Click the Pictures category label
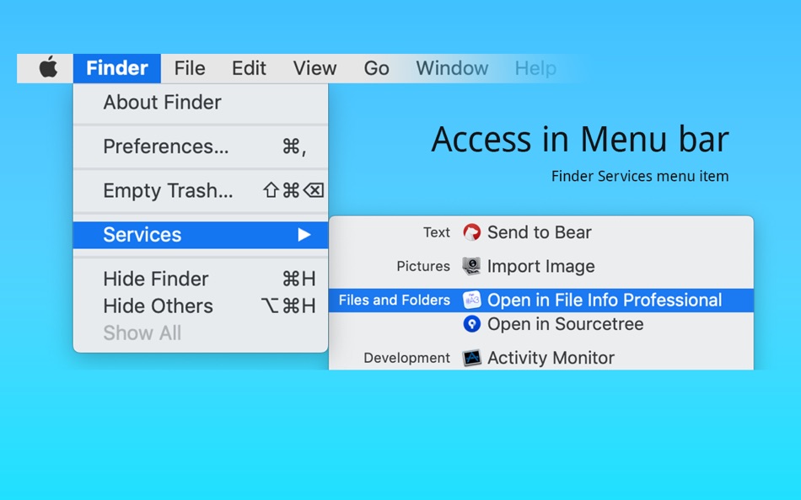 (x=423, y=266)
